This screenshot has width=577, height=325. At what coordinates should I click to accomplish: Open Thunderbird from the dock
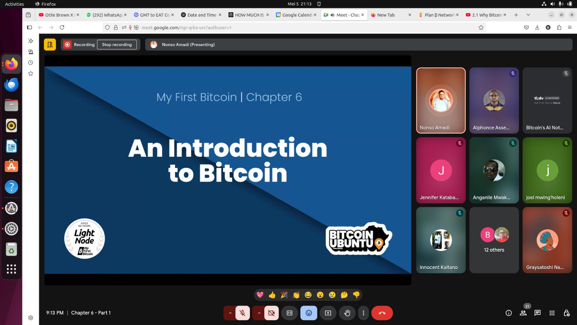[x=12, y=84]
